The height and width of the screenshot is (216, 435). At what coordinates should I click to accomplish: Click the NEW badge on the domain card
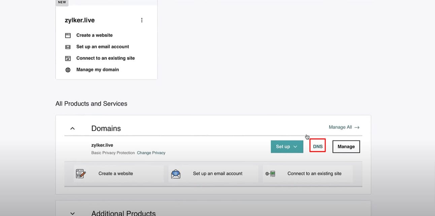click(x=62, y=2)
